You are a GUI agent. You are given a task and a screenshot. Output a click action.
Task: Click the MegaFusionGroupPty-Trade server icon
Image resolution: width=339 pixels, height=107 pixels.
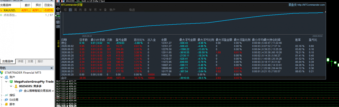coord(11,82)
